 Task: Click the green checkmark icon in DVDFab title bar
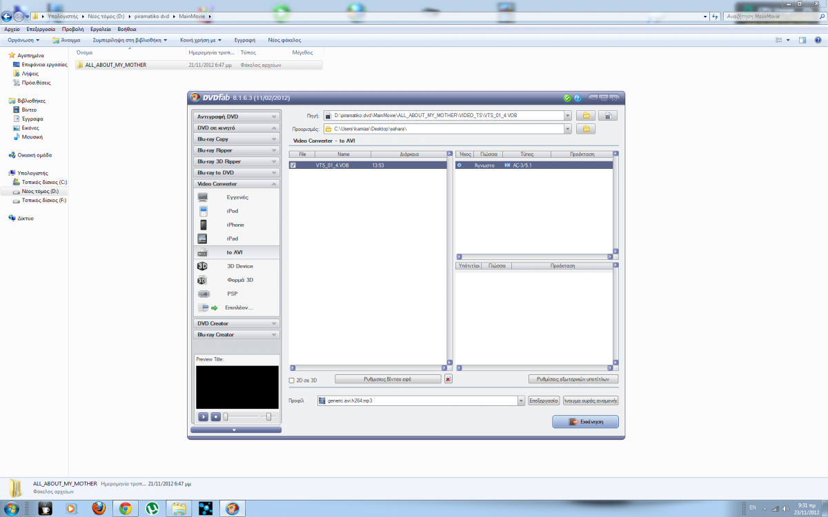pos(567,98)
